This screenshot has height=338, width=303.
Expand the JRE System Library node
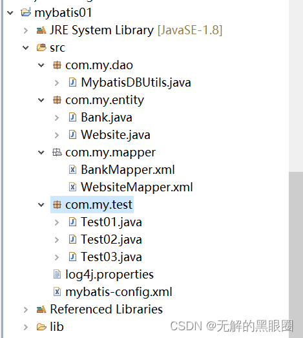[26, 30]
